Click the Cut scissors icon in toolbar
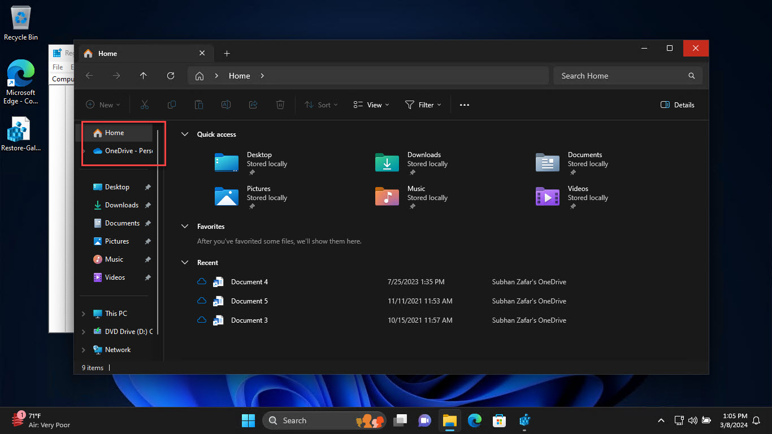The image size is (772, 434). point(144,105)
